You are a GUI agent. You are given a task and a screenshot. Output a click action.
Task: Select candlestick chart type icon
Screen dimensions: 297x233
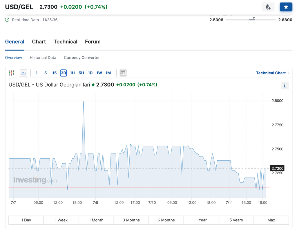point(12,73)
